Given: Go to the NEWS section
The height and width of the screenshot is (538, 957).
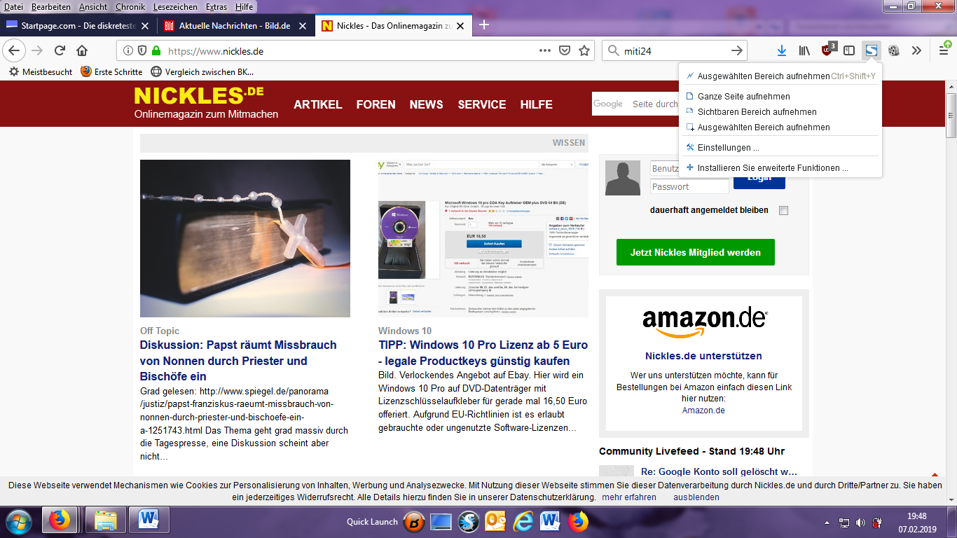Looking at the screenshot, I should (427, 104).
